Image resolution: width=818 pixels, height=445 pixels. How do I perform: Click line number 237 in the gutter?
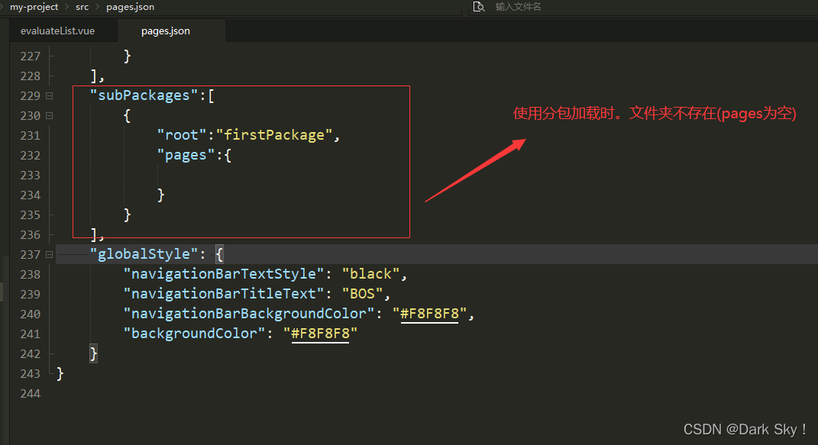click(30, 253)
